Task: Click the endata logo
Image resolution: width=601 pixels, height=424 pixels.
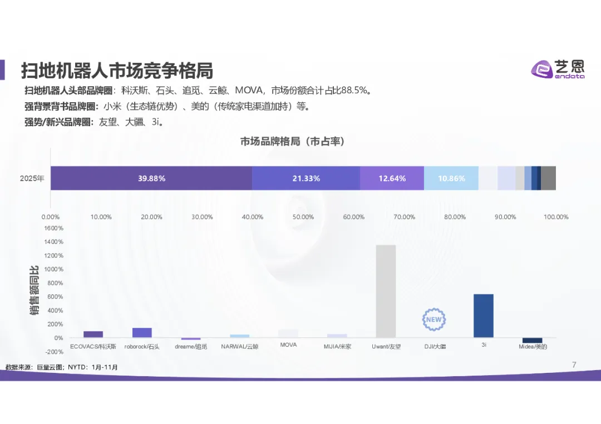Action: 558,69
